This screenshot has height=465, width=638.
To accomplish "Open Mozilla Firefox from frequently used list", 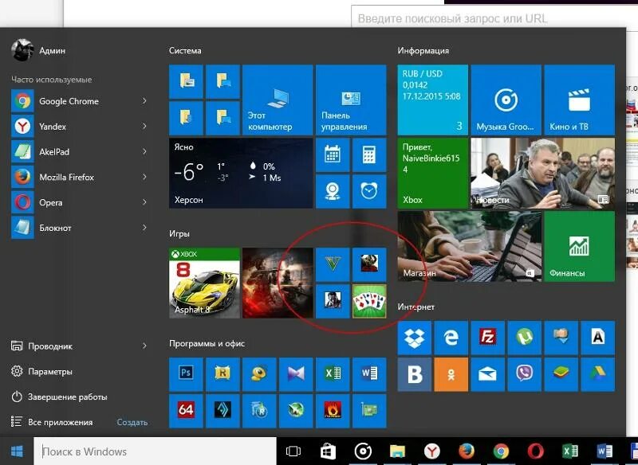I will [79, 177].
